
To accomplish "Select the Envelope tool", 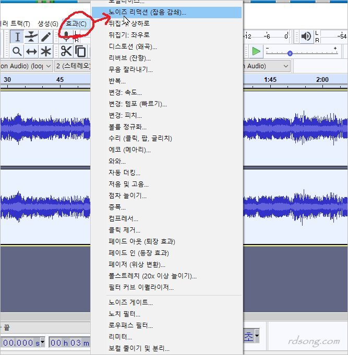I will click(x=32, y=36).
